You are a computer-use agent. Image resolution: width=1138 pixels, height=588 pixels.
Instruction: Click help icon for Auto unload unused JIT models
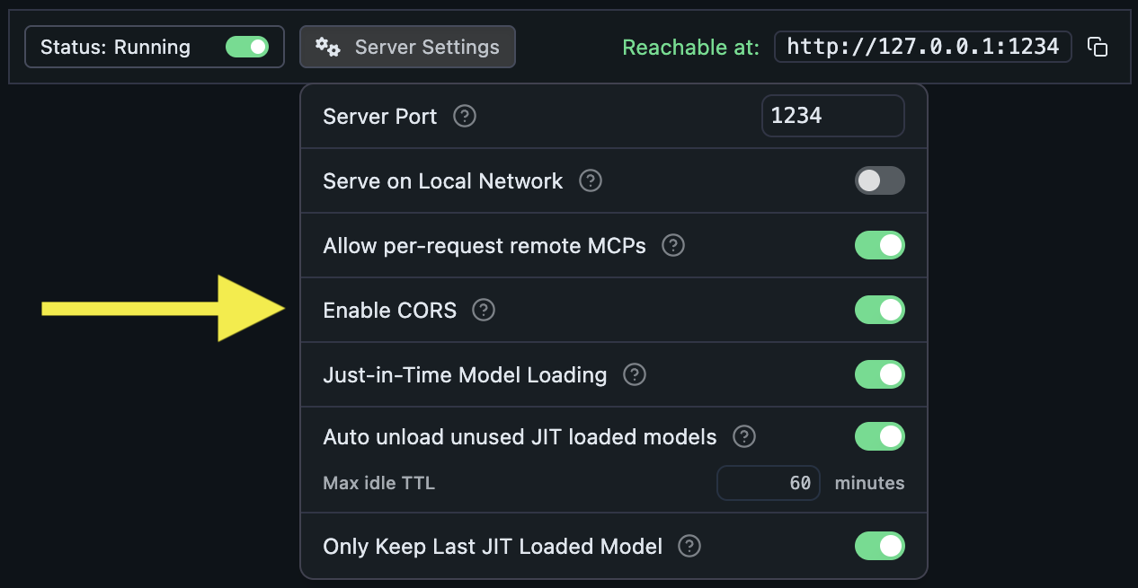click(743, 436)
